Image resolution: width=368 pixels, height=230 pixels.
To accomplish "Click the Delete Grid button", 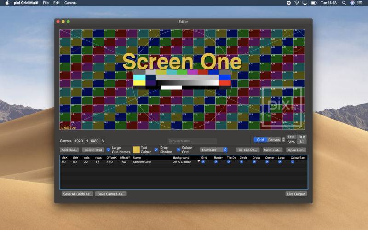I will tap(93, 150).
